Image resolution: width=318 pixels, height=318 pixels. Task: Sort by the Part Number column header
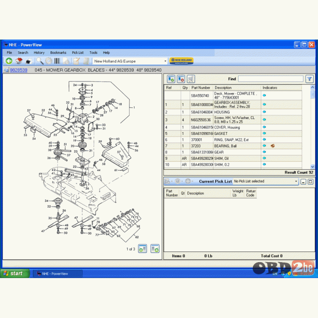[201, 88]
